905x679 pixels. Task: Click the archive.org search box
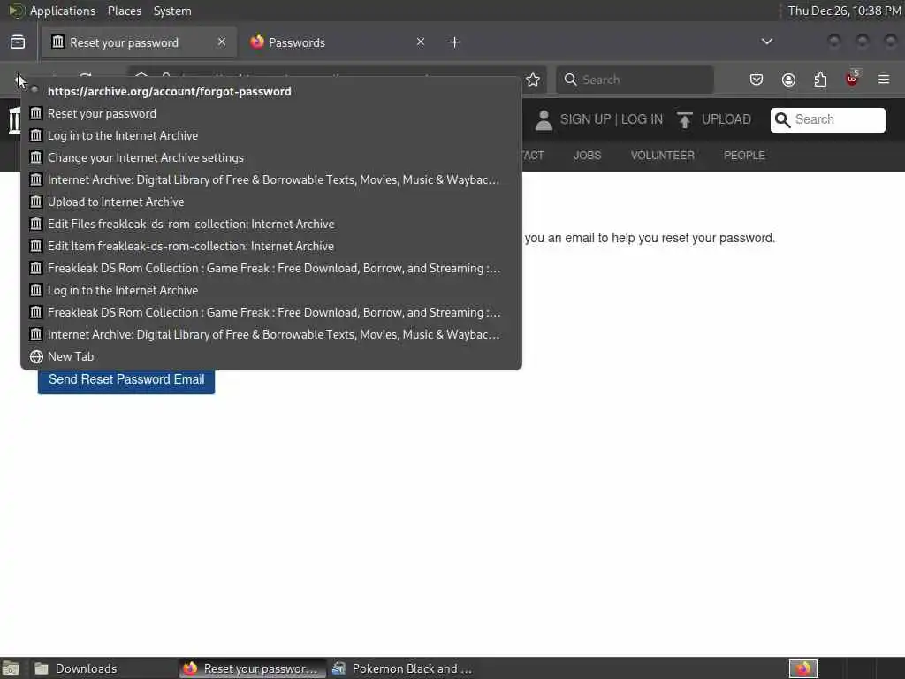827,119
